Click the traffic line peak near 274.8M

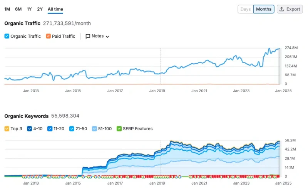click(x=269, y=49)
